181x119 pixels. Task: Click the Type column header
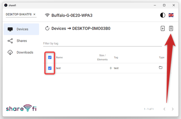click(162, 58)
